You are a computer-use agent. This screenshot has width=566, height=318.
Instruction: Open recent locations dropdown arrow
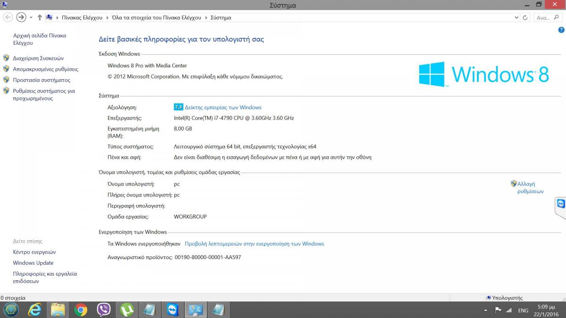click(31, 17)
